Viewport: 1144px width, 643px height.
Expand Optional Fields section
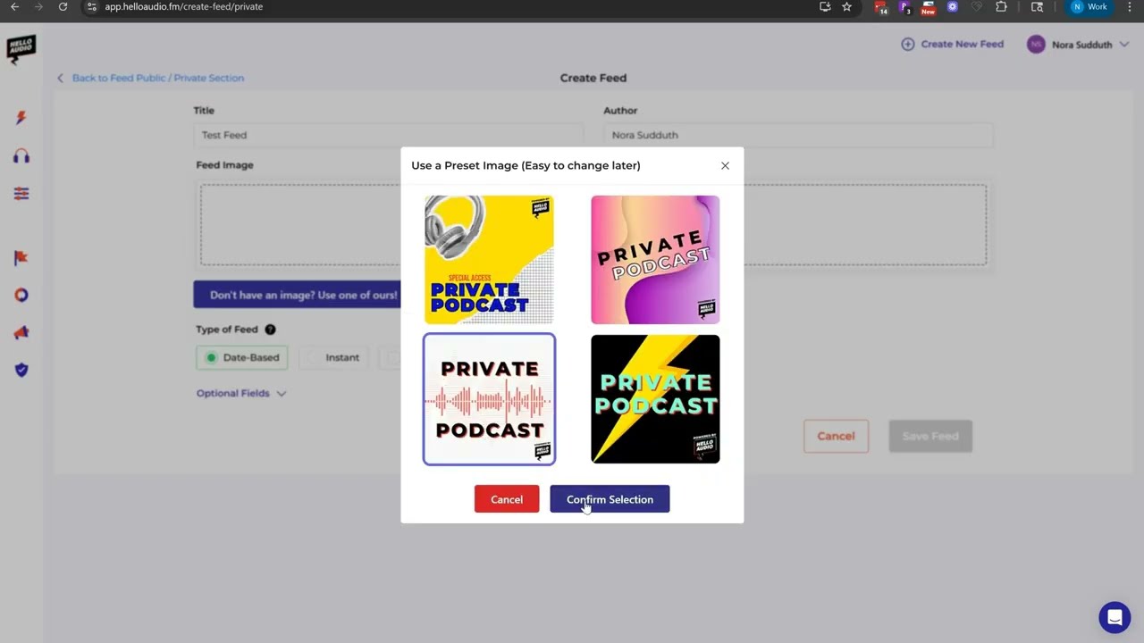[241, 393]
